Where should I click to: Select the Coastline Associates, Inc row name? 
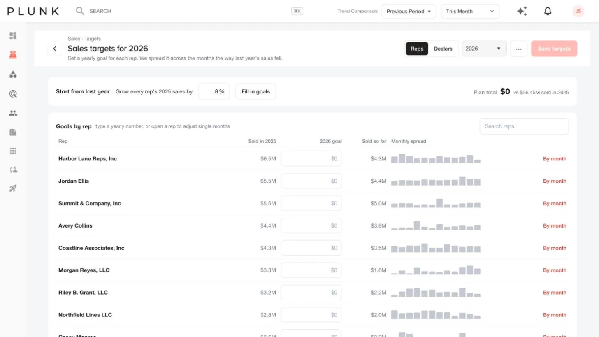pyautogui.click(x=91, y=248)
